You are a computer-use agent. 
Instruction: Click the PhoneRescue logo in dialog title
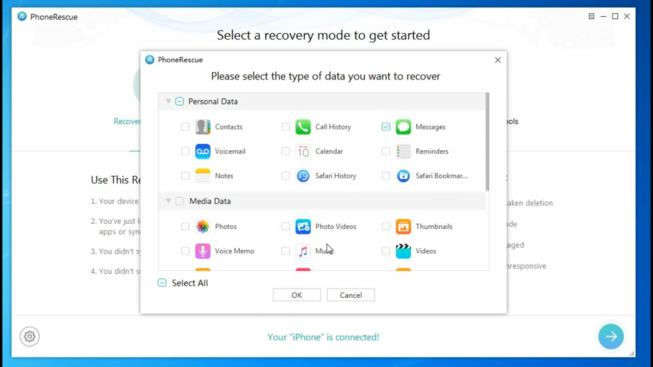(x=149, y=60)
